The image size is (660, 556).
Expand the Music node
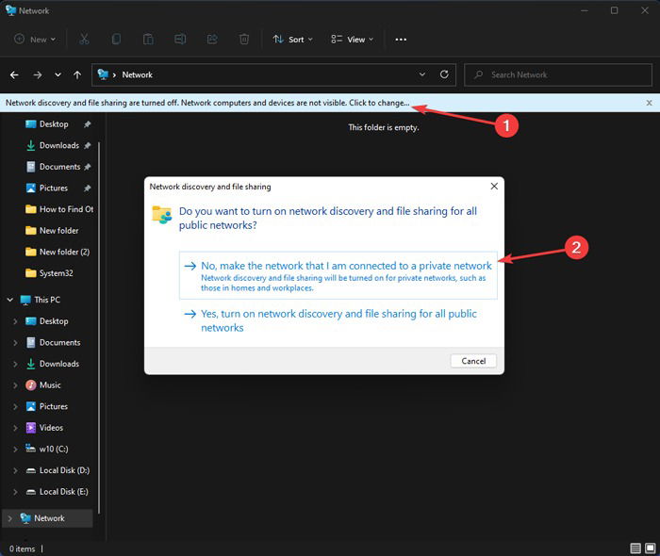15,385
